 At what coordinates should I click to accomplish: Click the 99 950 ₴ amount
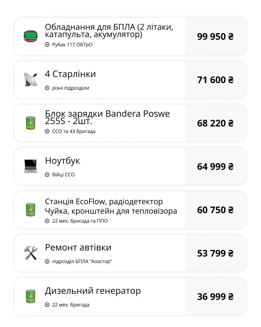(215, 37)
